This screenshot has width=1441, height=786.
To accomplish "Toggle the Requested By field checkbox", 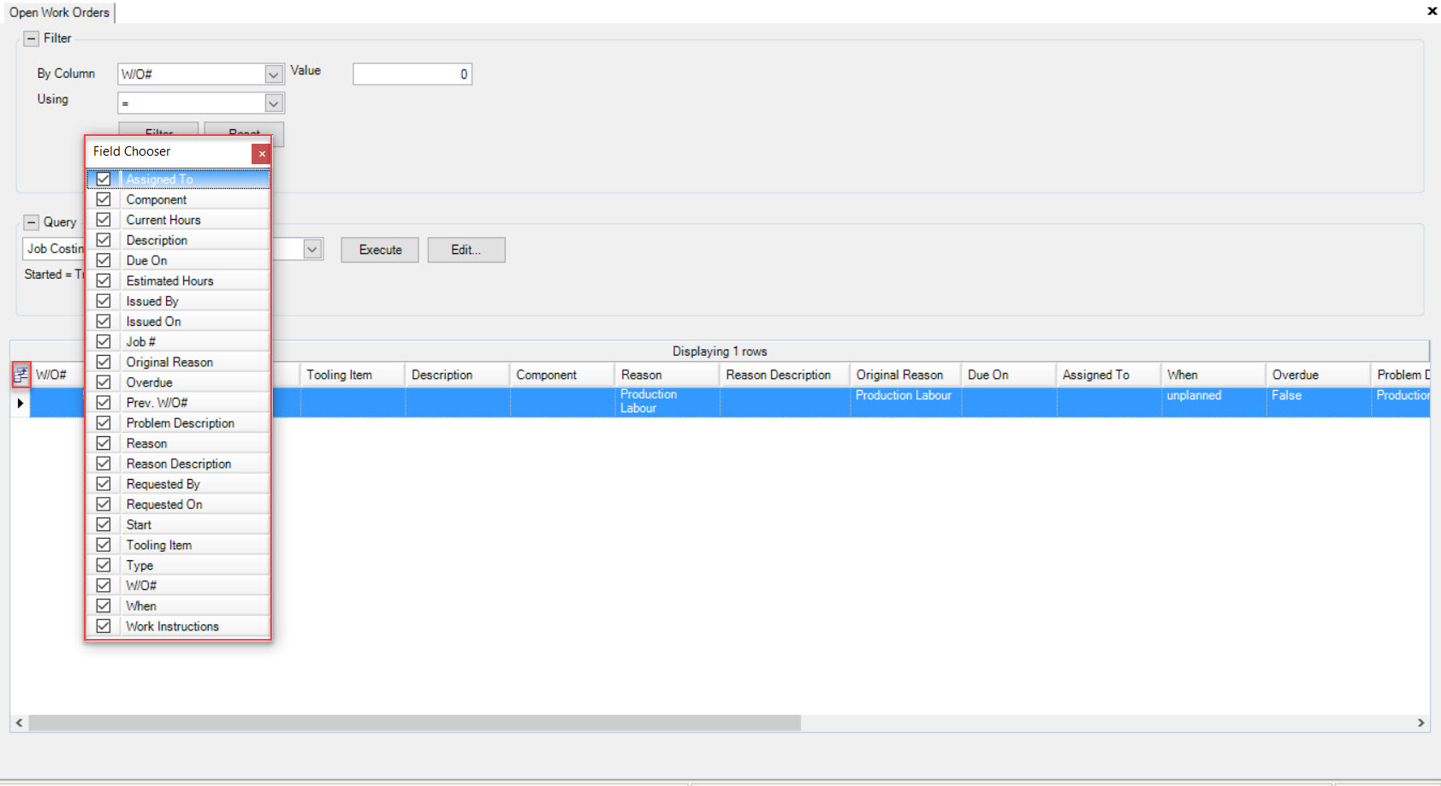I will [104, 483].
